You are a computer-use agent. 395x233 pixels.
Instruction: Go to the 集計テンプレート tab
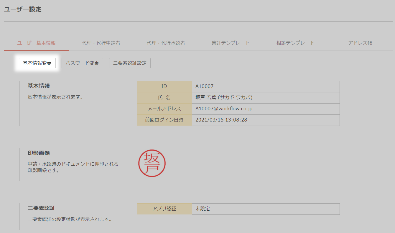(x=231, y=43)
